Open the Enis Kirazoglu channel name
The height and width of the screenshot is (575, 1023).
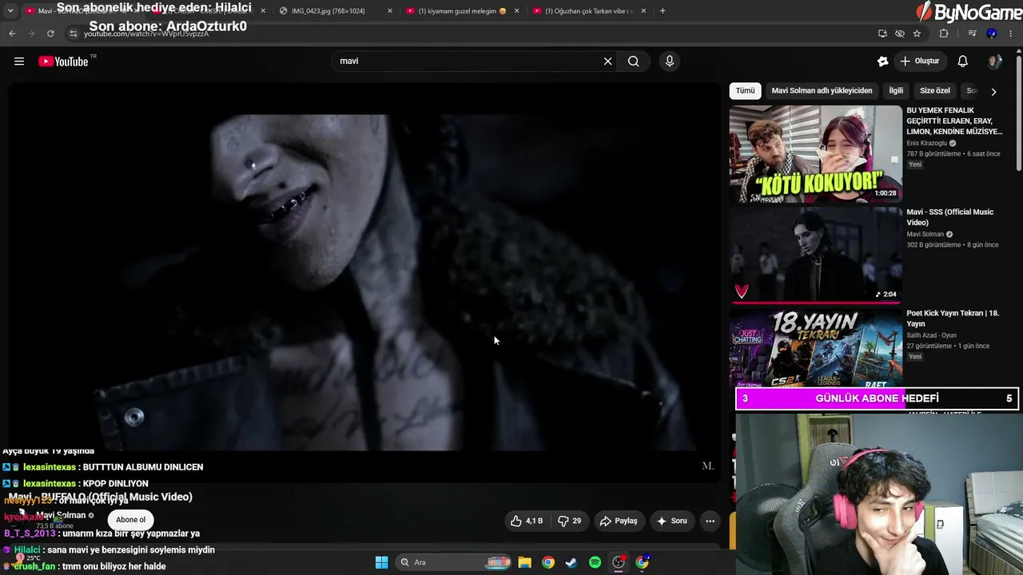pos(926,143)
